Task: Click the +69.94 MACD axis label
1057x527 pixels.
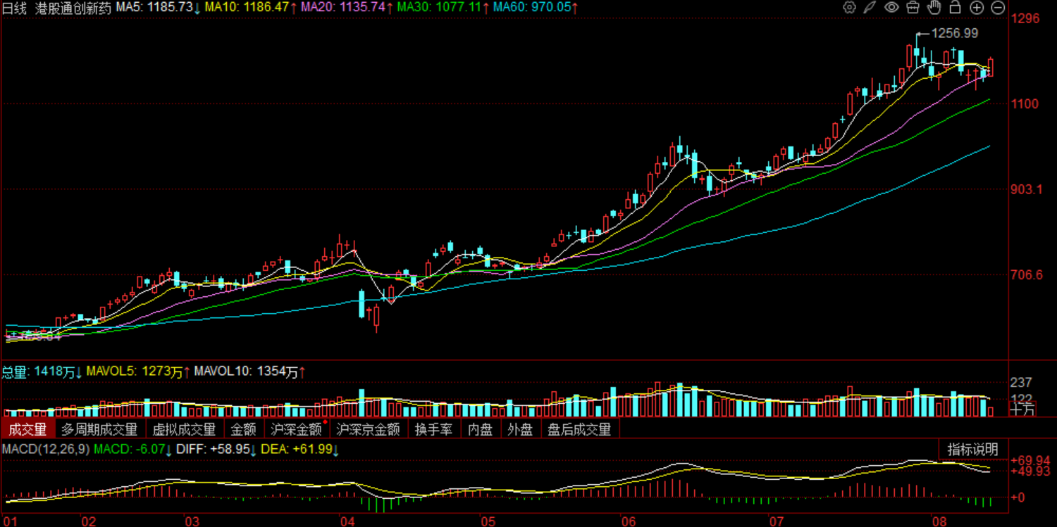Action: (x=1031, y=460)
